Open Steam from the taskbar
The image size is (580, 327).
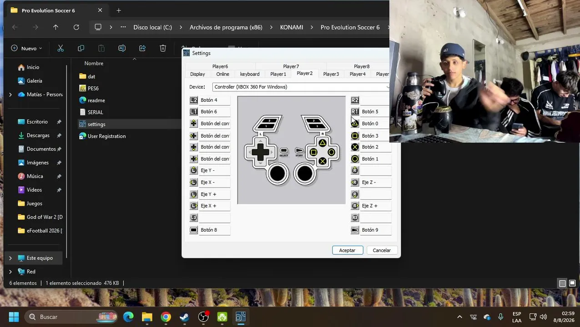(x=185, y=317)
